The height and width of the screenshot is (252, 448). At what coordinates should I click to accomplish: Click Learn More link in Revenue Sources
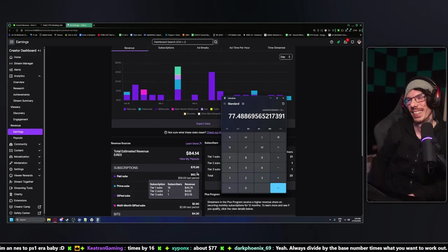coord(193,143)
